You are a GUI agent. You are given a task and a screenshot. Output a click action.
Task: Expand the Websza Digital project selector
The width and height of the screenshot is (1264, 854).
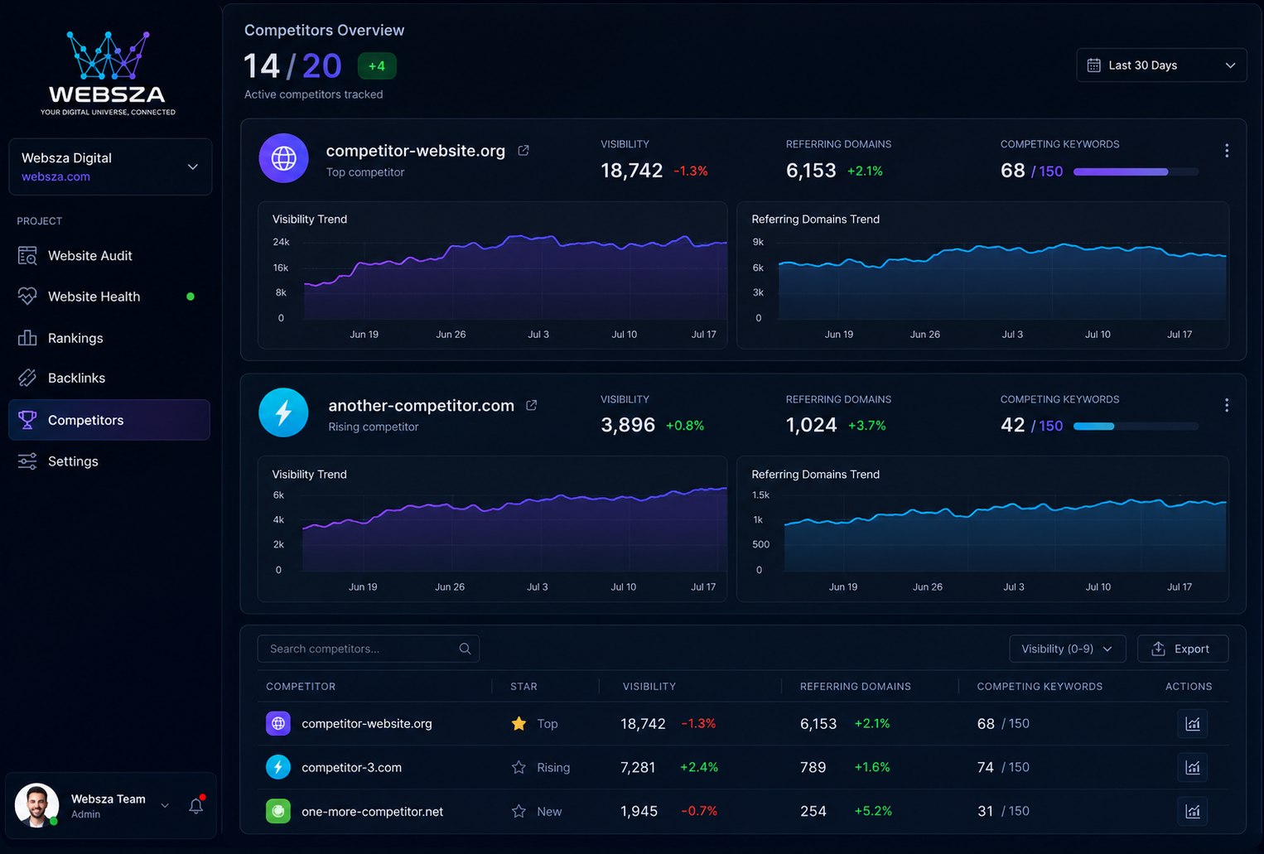(110, 166)
